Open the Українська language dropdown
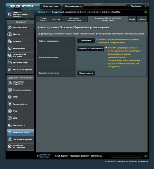The image size is (154, 169). pyautogui.click(x=137, y=6)
